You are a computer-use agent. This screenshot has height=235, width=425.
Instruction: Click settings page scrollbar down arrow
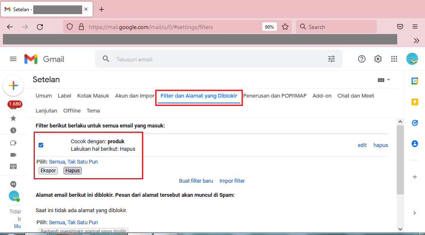tap(400, 229)
